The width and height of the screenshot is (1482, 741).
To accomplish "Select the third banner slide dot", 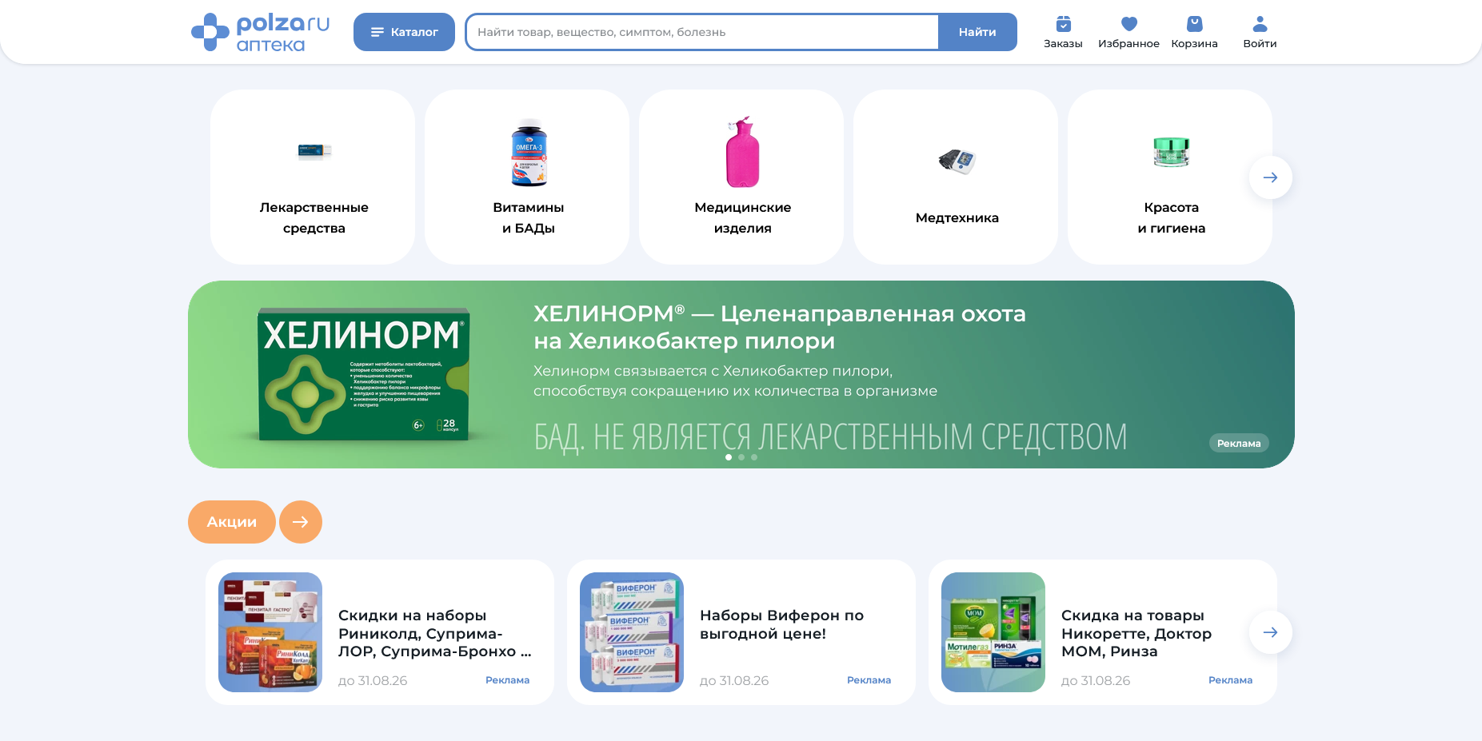I will coord(754,457).
